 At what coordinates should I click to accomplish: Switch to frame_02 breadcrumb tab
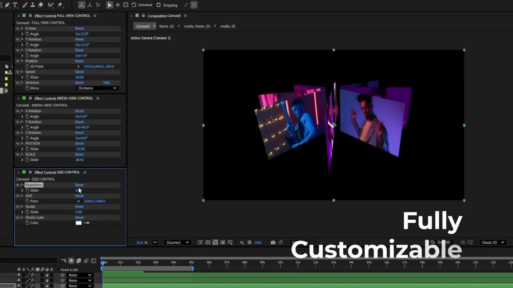pos(166,26)
